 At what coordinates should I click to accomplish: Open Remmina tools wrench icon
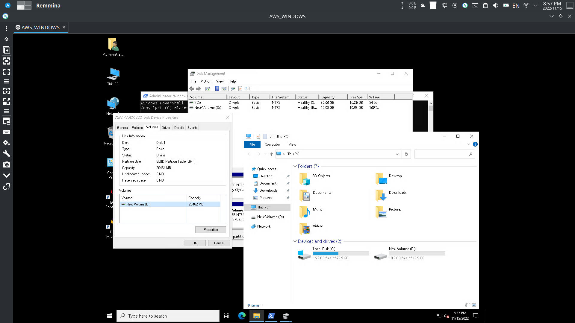coord(6,154)
